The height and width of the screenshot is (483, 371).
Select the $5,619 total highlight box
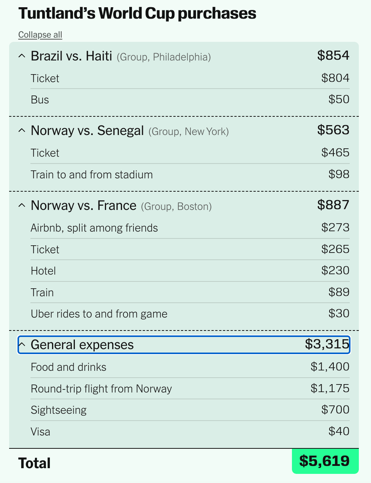pyautogui.click(x=325, y=461)
